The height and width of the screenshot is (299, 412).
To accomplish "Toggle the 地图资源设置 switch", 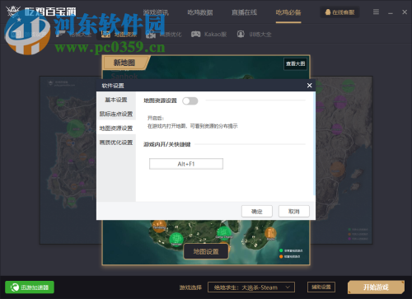I will click(190, 101).
